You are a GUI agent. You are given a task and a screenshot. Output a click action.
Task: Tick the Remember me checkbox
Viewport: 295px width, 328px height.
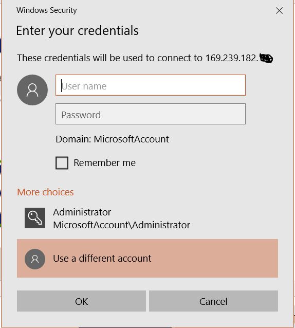point(62,163)
